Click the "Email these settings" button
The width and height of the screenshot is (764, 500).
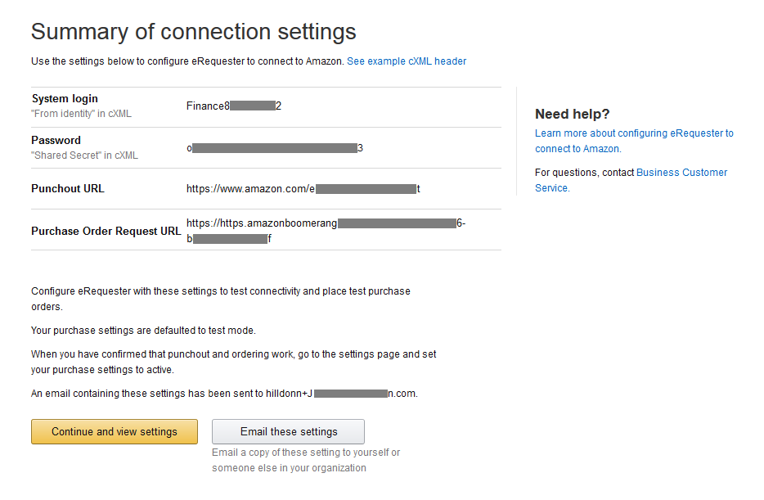pyautogui.click(x=288, y=432)
